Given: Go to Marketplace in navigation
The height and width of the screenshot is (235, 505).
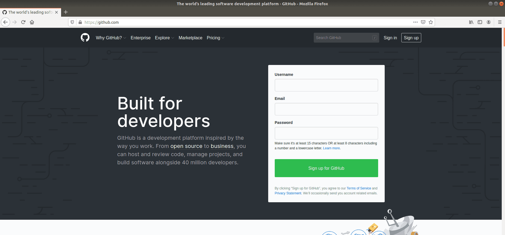Looking at the screenshot, I should pyautogui.click(x=190, y=38).
